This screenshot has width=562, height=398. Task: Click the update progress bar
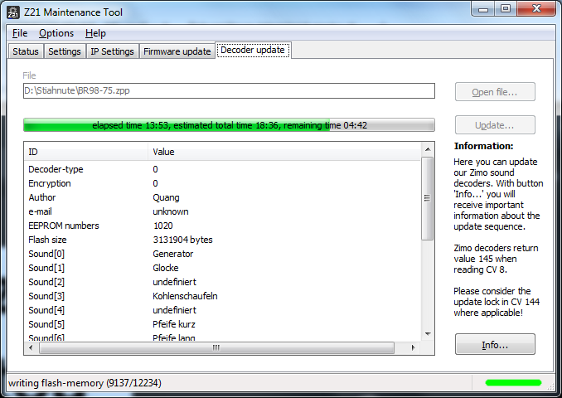point(228,125)
